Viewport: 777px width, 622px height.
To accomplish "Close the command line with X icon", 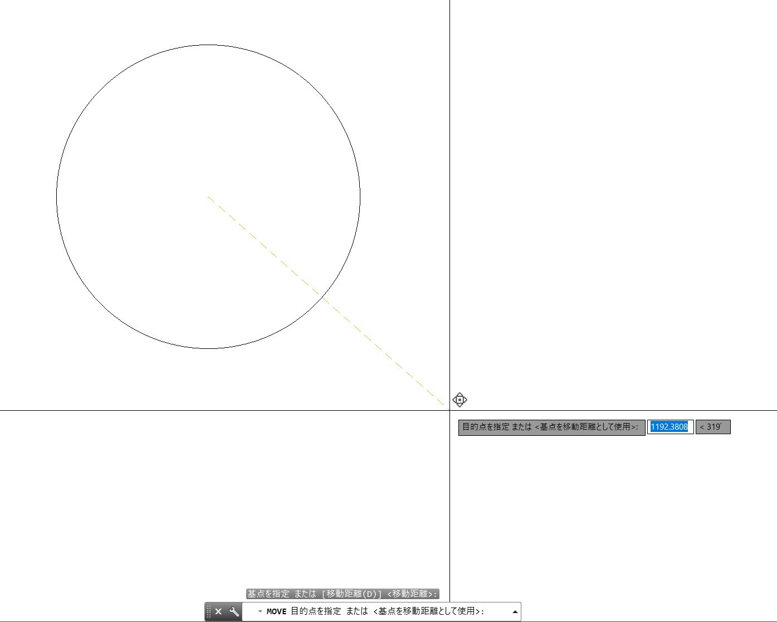I will [x=218, y=611].
